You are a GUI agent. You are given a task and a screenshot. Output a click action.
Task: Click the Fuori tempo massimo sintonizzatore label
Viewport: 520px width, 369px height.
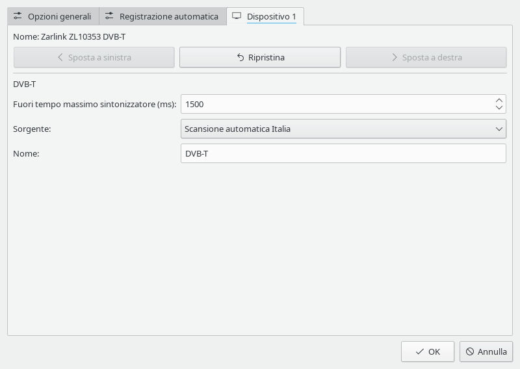[94, 104]
